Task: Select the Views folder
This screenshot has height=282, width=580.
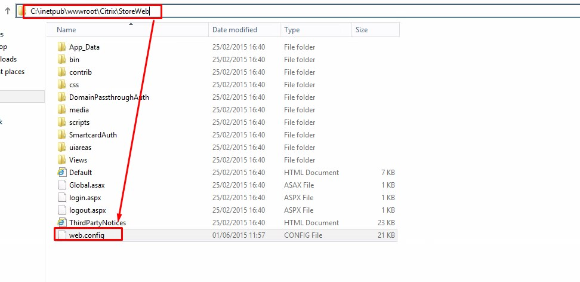Action: [x=78, y=160]
